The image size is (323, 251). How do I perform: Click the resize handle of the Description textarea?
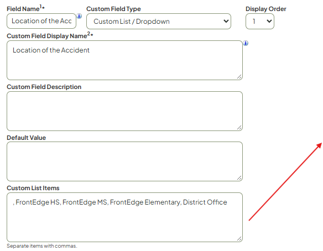point(239,128)
